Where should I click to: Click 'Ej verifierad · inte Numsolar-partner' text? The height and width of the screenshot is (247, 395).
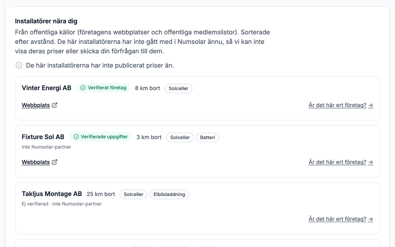62,204
